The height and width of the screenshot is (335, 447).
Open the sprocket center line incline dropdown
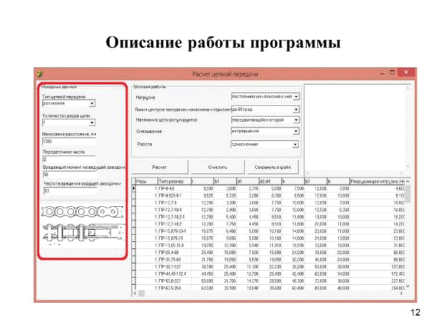297,109
